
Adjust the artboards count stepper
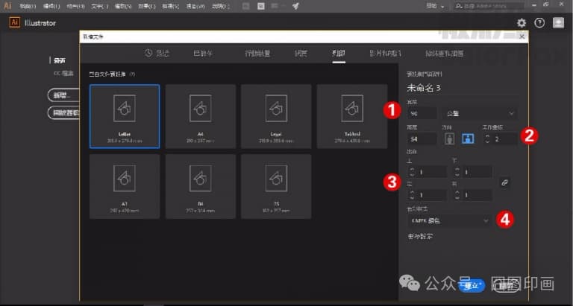tap(488, 138)
